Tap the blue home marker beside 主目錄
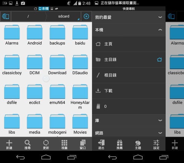 point(159,59)
